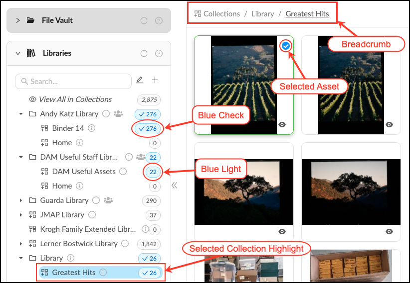Deselect the blue checkmark on first asset
Screen dimensions: 410x283
285,46
